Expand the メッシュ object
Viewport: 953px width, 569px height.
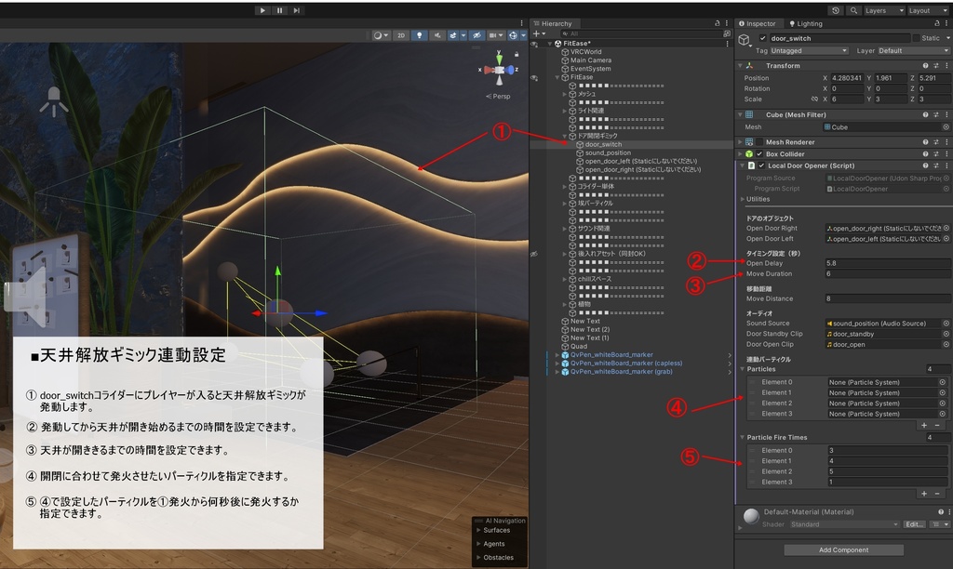point(565,94)
